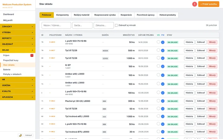Open the Kooperácie tab
Screen dimensions: 223x139
coord(126,15)
